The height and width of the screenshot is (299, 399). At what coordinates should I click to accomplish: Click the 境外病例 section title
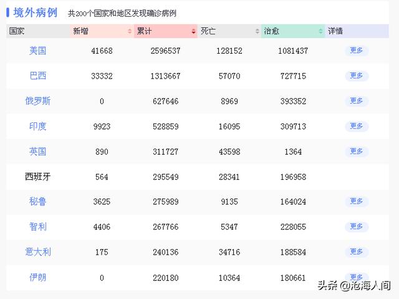click(x=36, y=12)
